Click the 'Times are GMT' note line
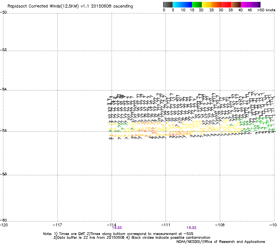Screen dimensions: 277x244 tap(118, 234)
